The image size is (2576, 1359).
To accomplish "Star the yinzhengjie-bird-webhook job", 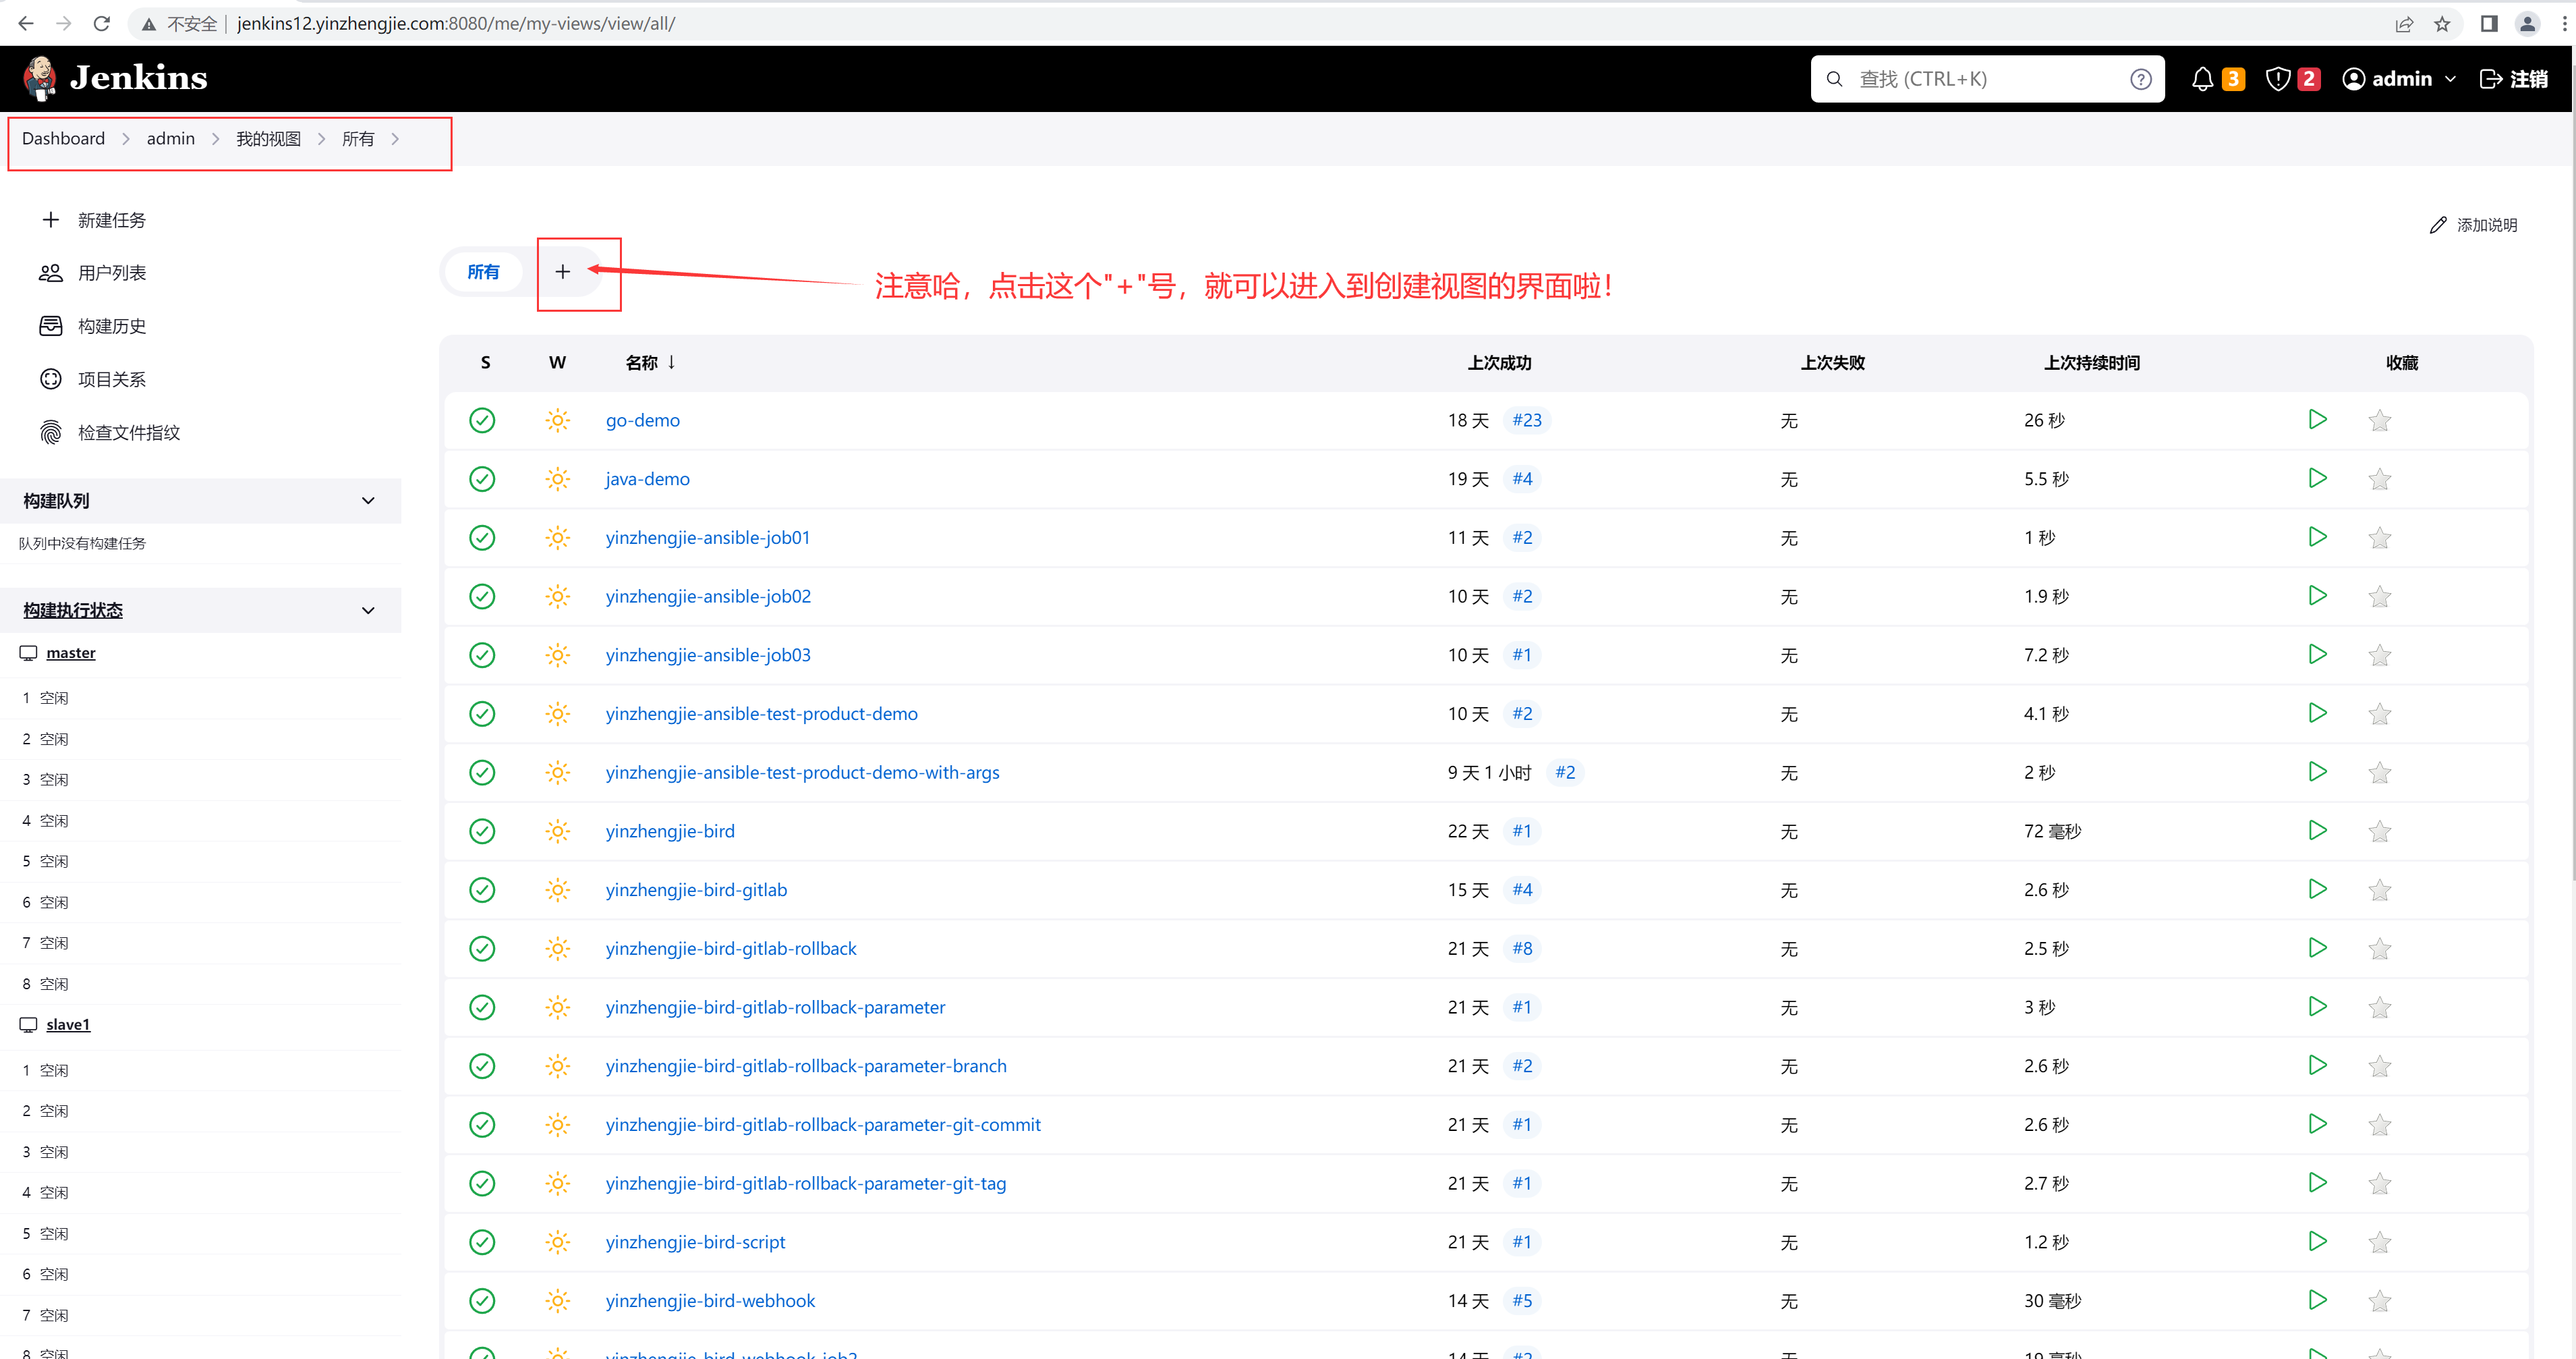I will [x=2379, y=1301].
